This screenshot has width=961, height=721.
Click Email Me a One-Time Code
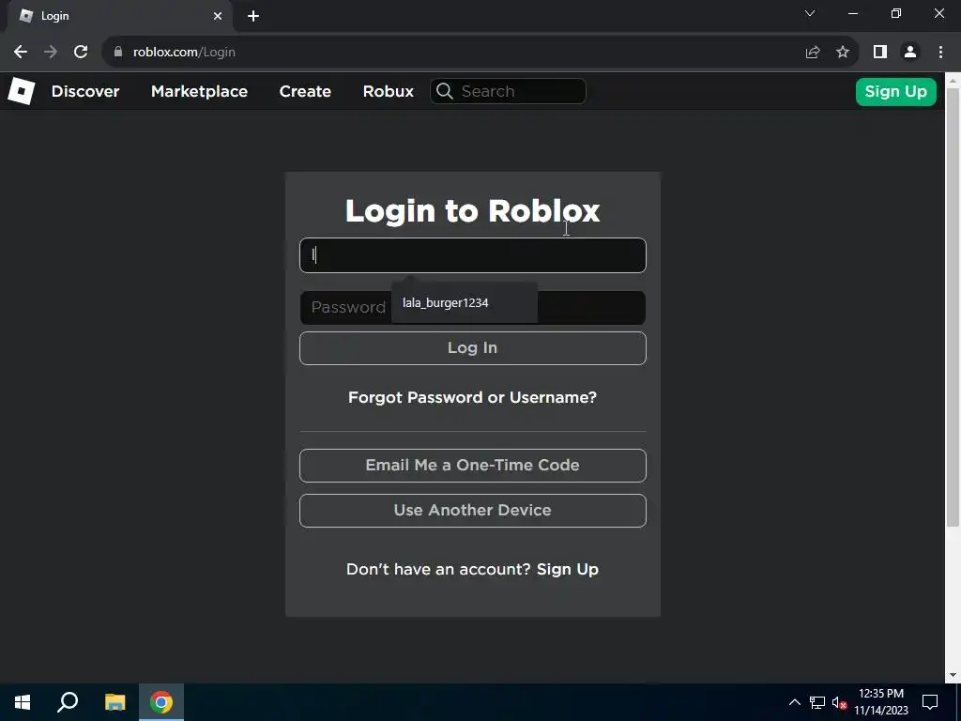point(473,466)
